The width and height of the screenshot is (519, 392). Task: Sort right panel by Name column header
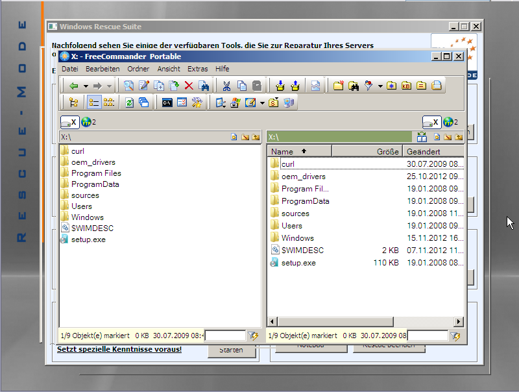point(299,151)
